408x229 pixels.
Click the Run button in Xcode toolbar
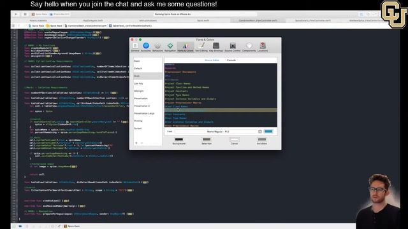coord(16,14)
